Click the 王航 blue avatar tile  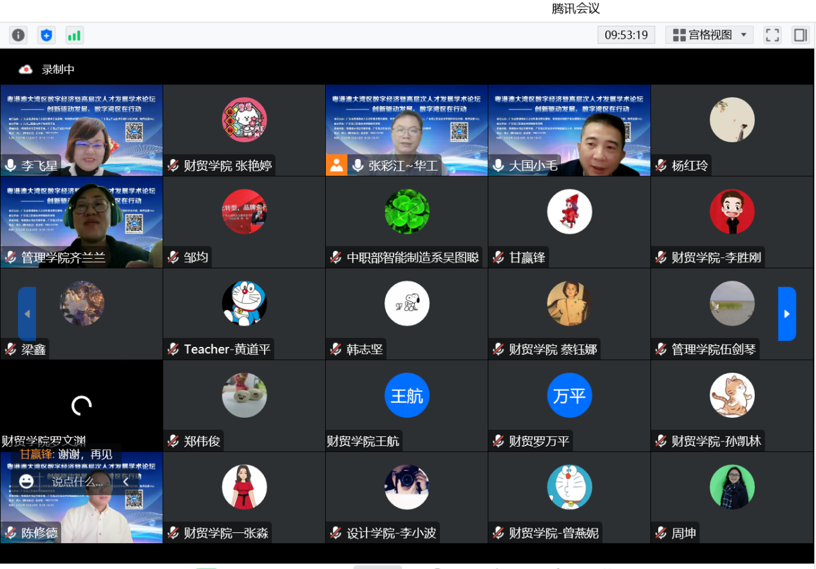[406, 395]
